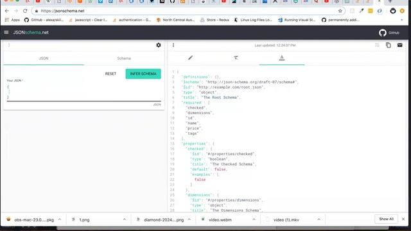
Task: Click the eyedropper extension icon
Action: 362,11
